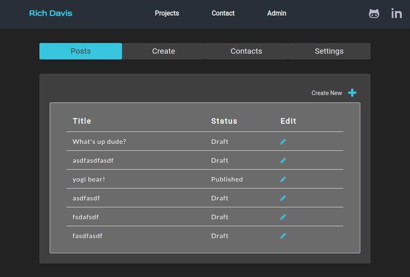The image size is (410, 277).
Task: Edit the "What's up dude?" post
Action: tap(283, 141)
